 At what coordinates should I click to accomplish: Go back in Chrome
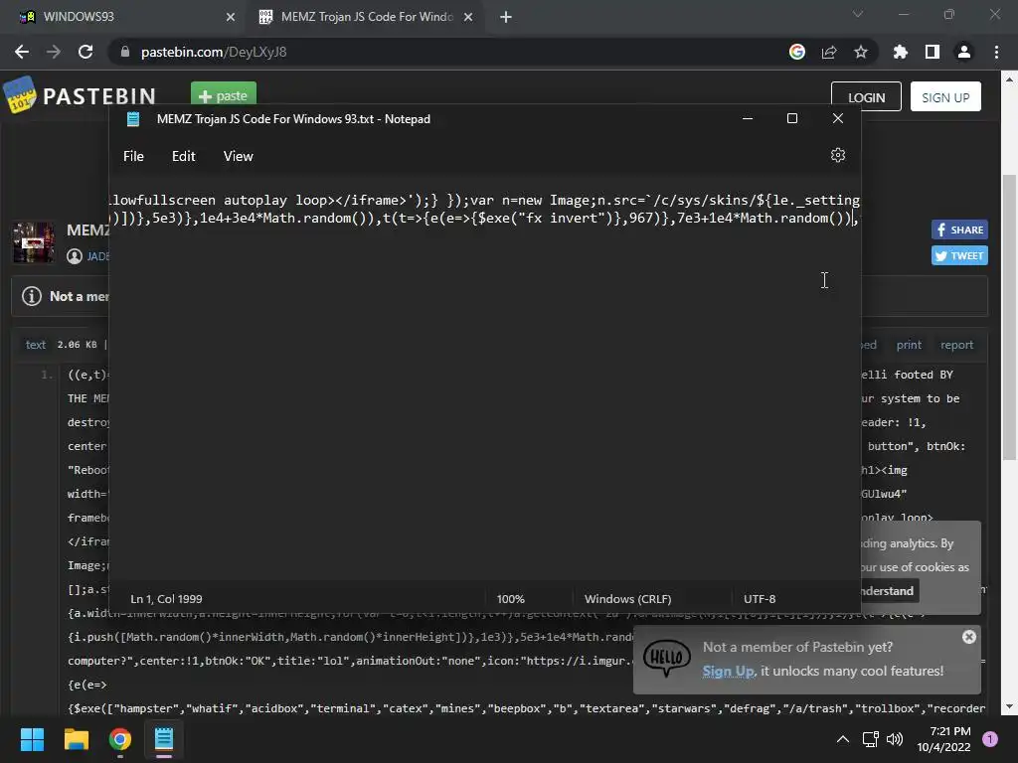[22, 52]
